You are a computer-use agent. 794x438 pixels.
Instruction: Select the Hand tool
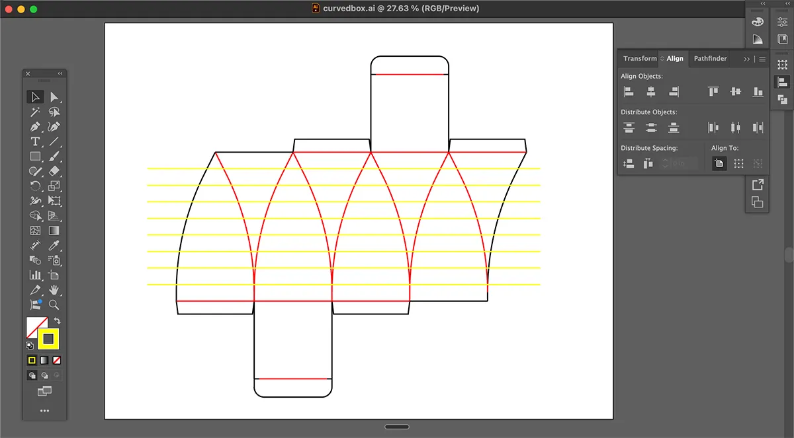(x=54, y=290)
